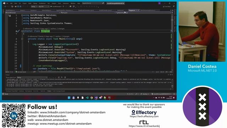Open the File menu
The height and width of the screenshot is (128, 227).
7,3
